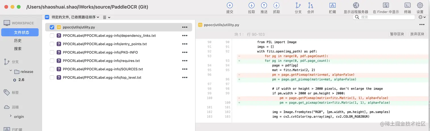This screenshot has height=131, width=430.
Task: Open diff header more options ellipsis
Action: (422, 25)
